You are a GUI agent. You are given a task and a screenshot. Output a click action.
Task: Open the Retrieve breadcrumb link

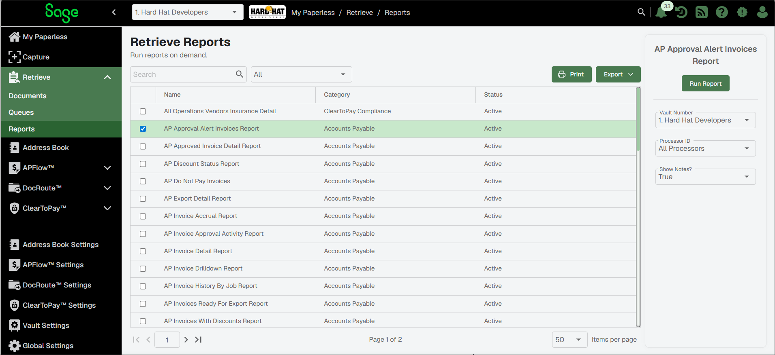[x=360, y=13]
